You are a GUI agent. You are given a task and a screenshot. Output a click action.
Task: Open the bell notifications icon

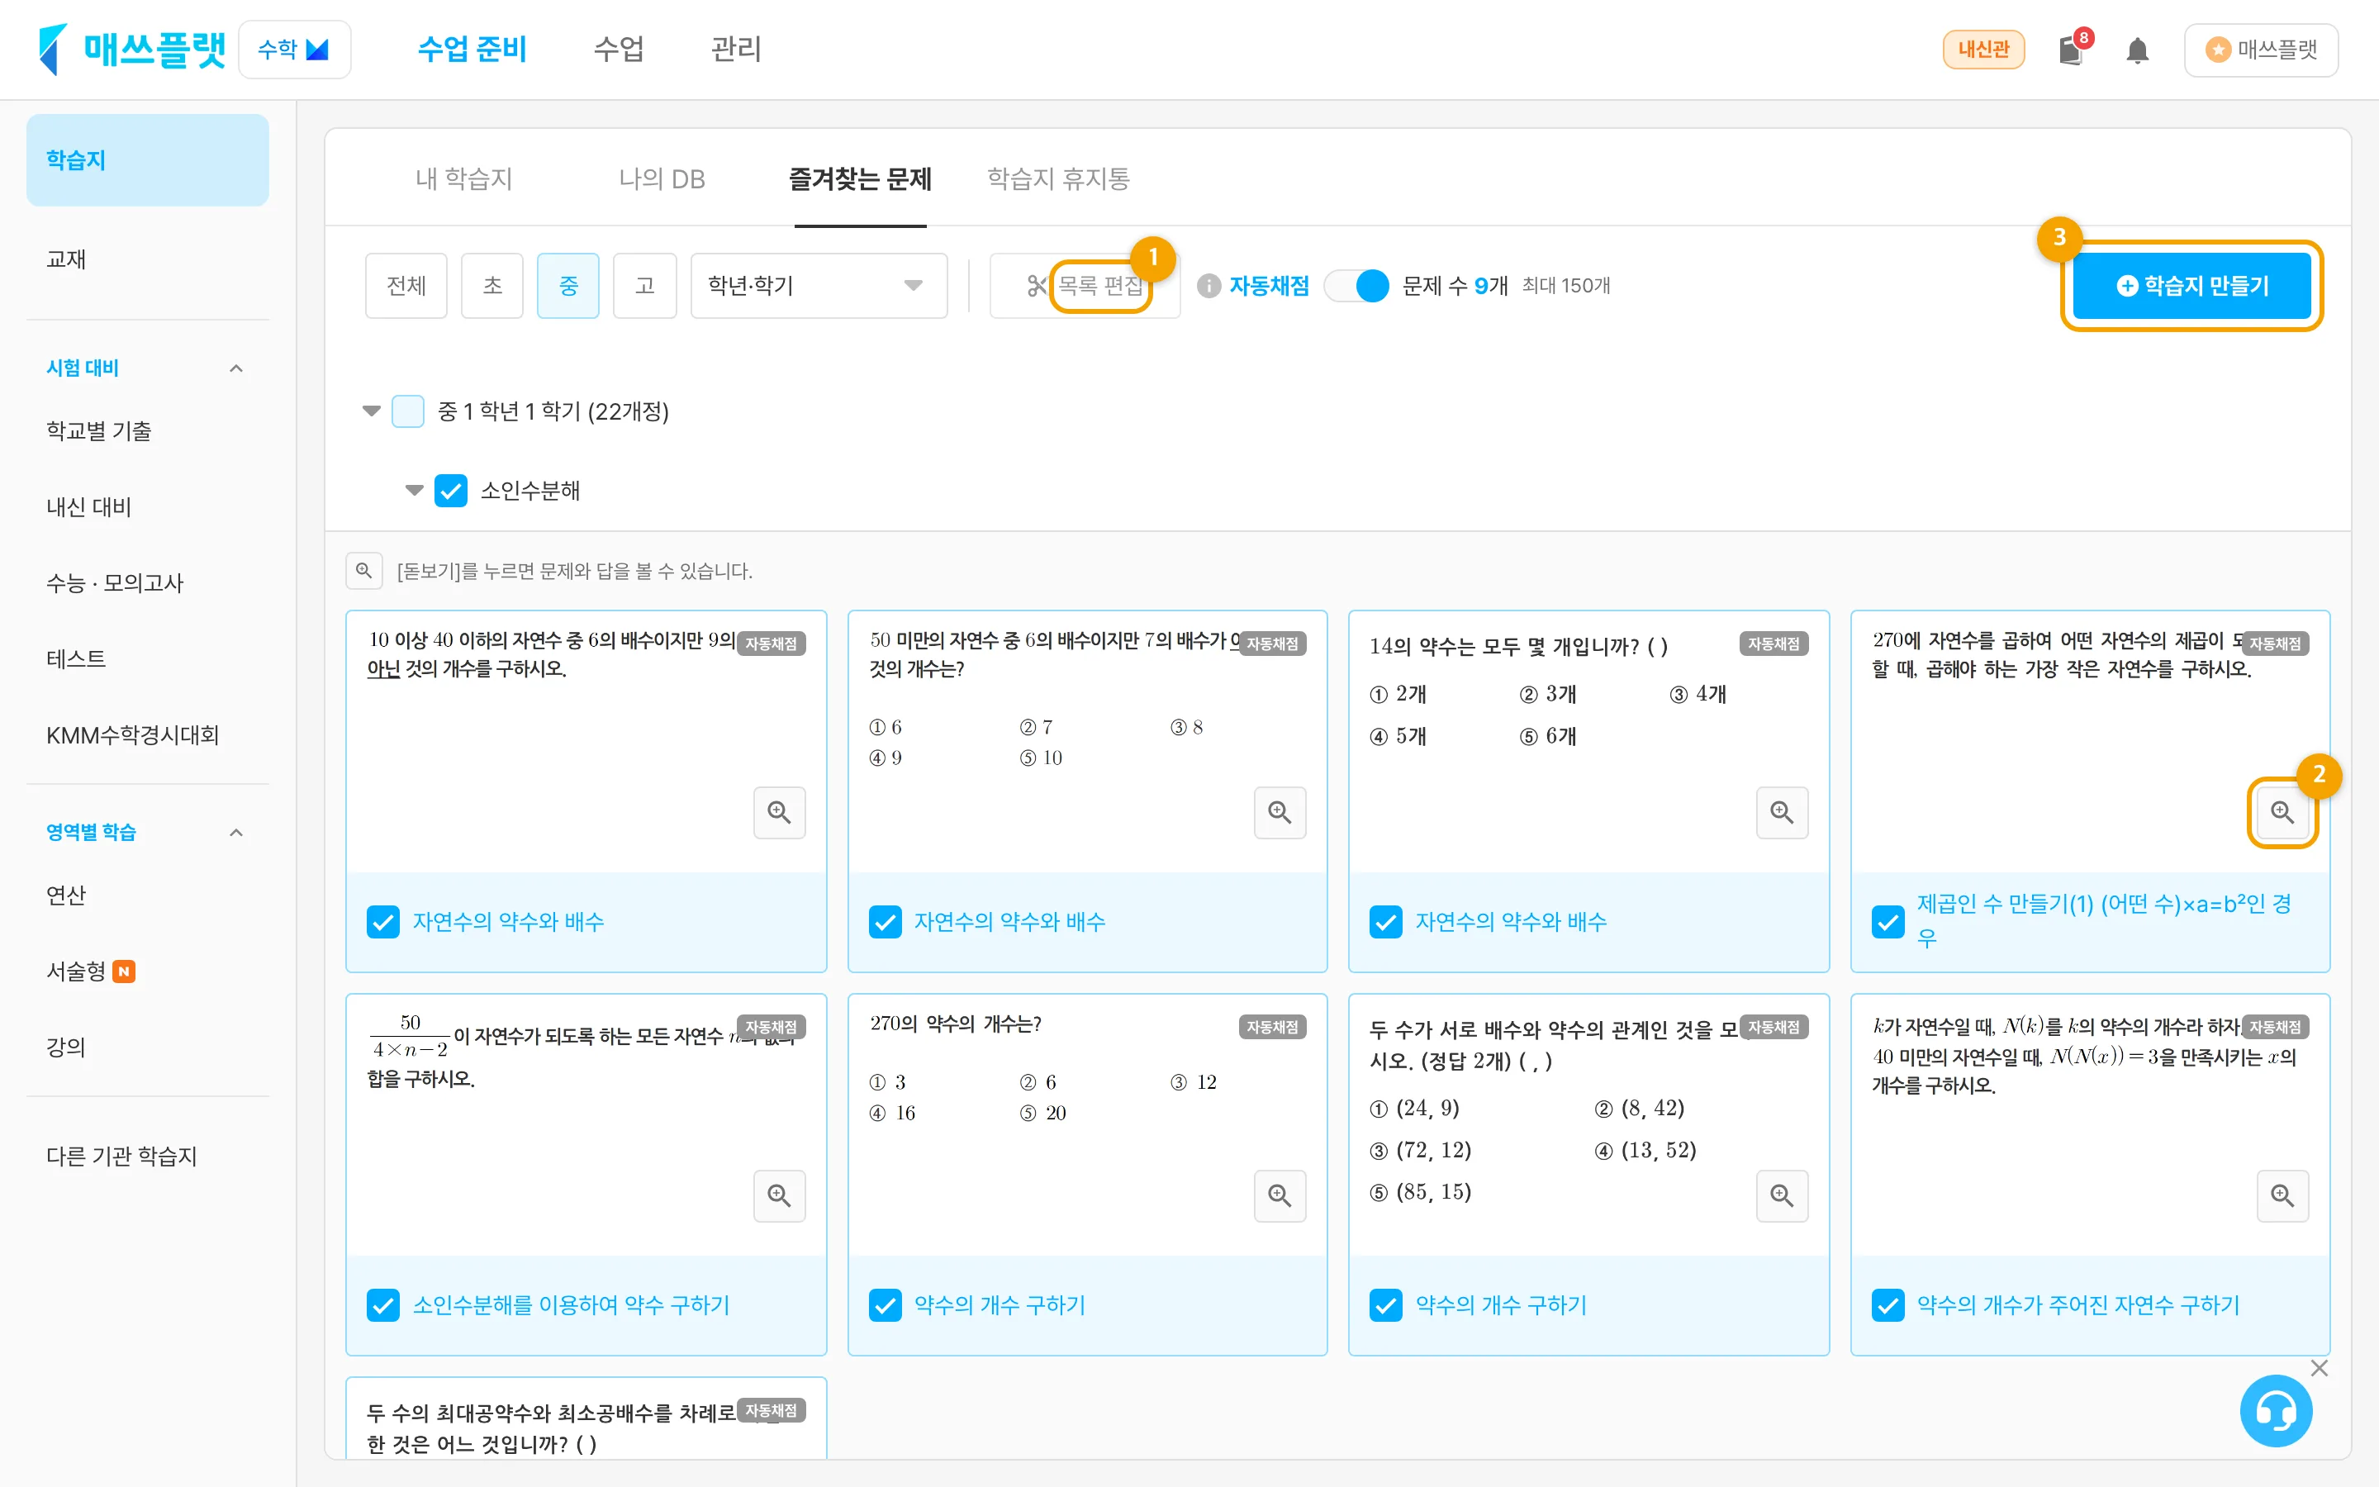2137,50
